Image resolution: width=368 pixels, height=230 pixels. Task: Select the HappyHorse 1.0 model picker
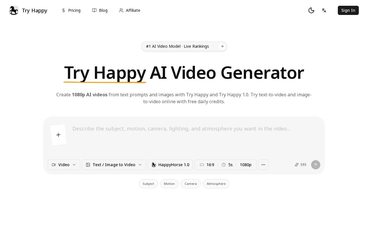pos(170,165)
